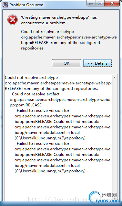122x206 pixels.
Task: Select 'Creating maven-archetype-webapp' header message
Action: [x=59, y=20]
